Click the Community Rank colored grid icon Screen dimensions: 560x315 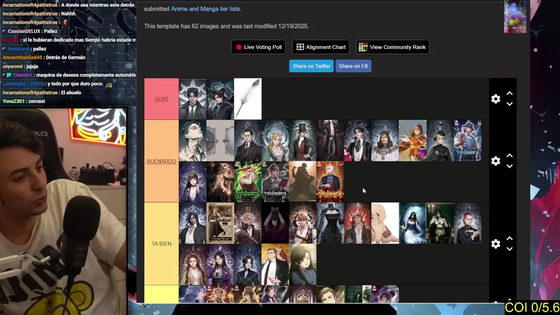coord(363,47)
